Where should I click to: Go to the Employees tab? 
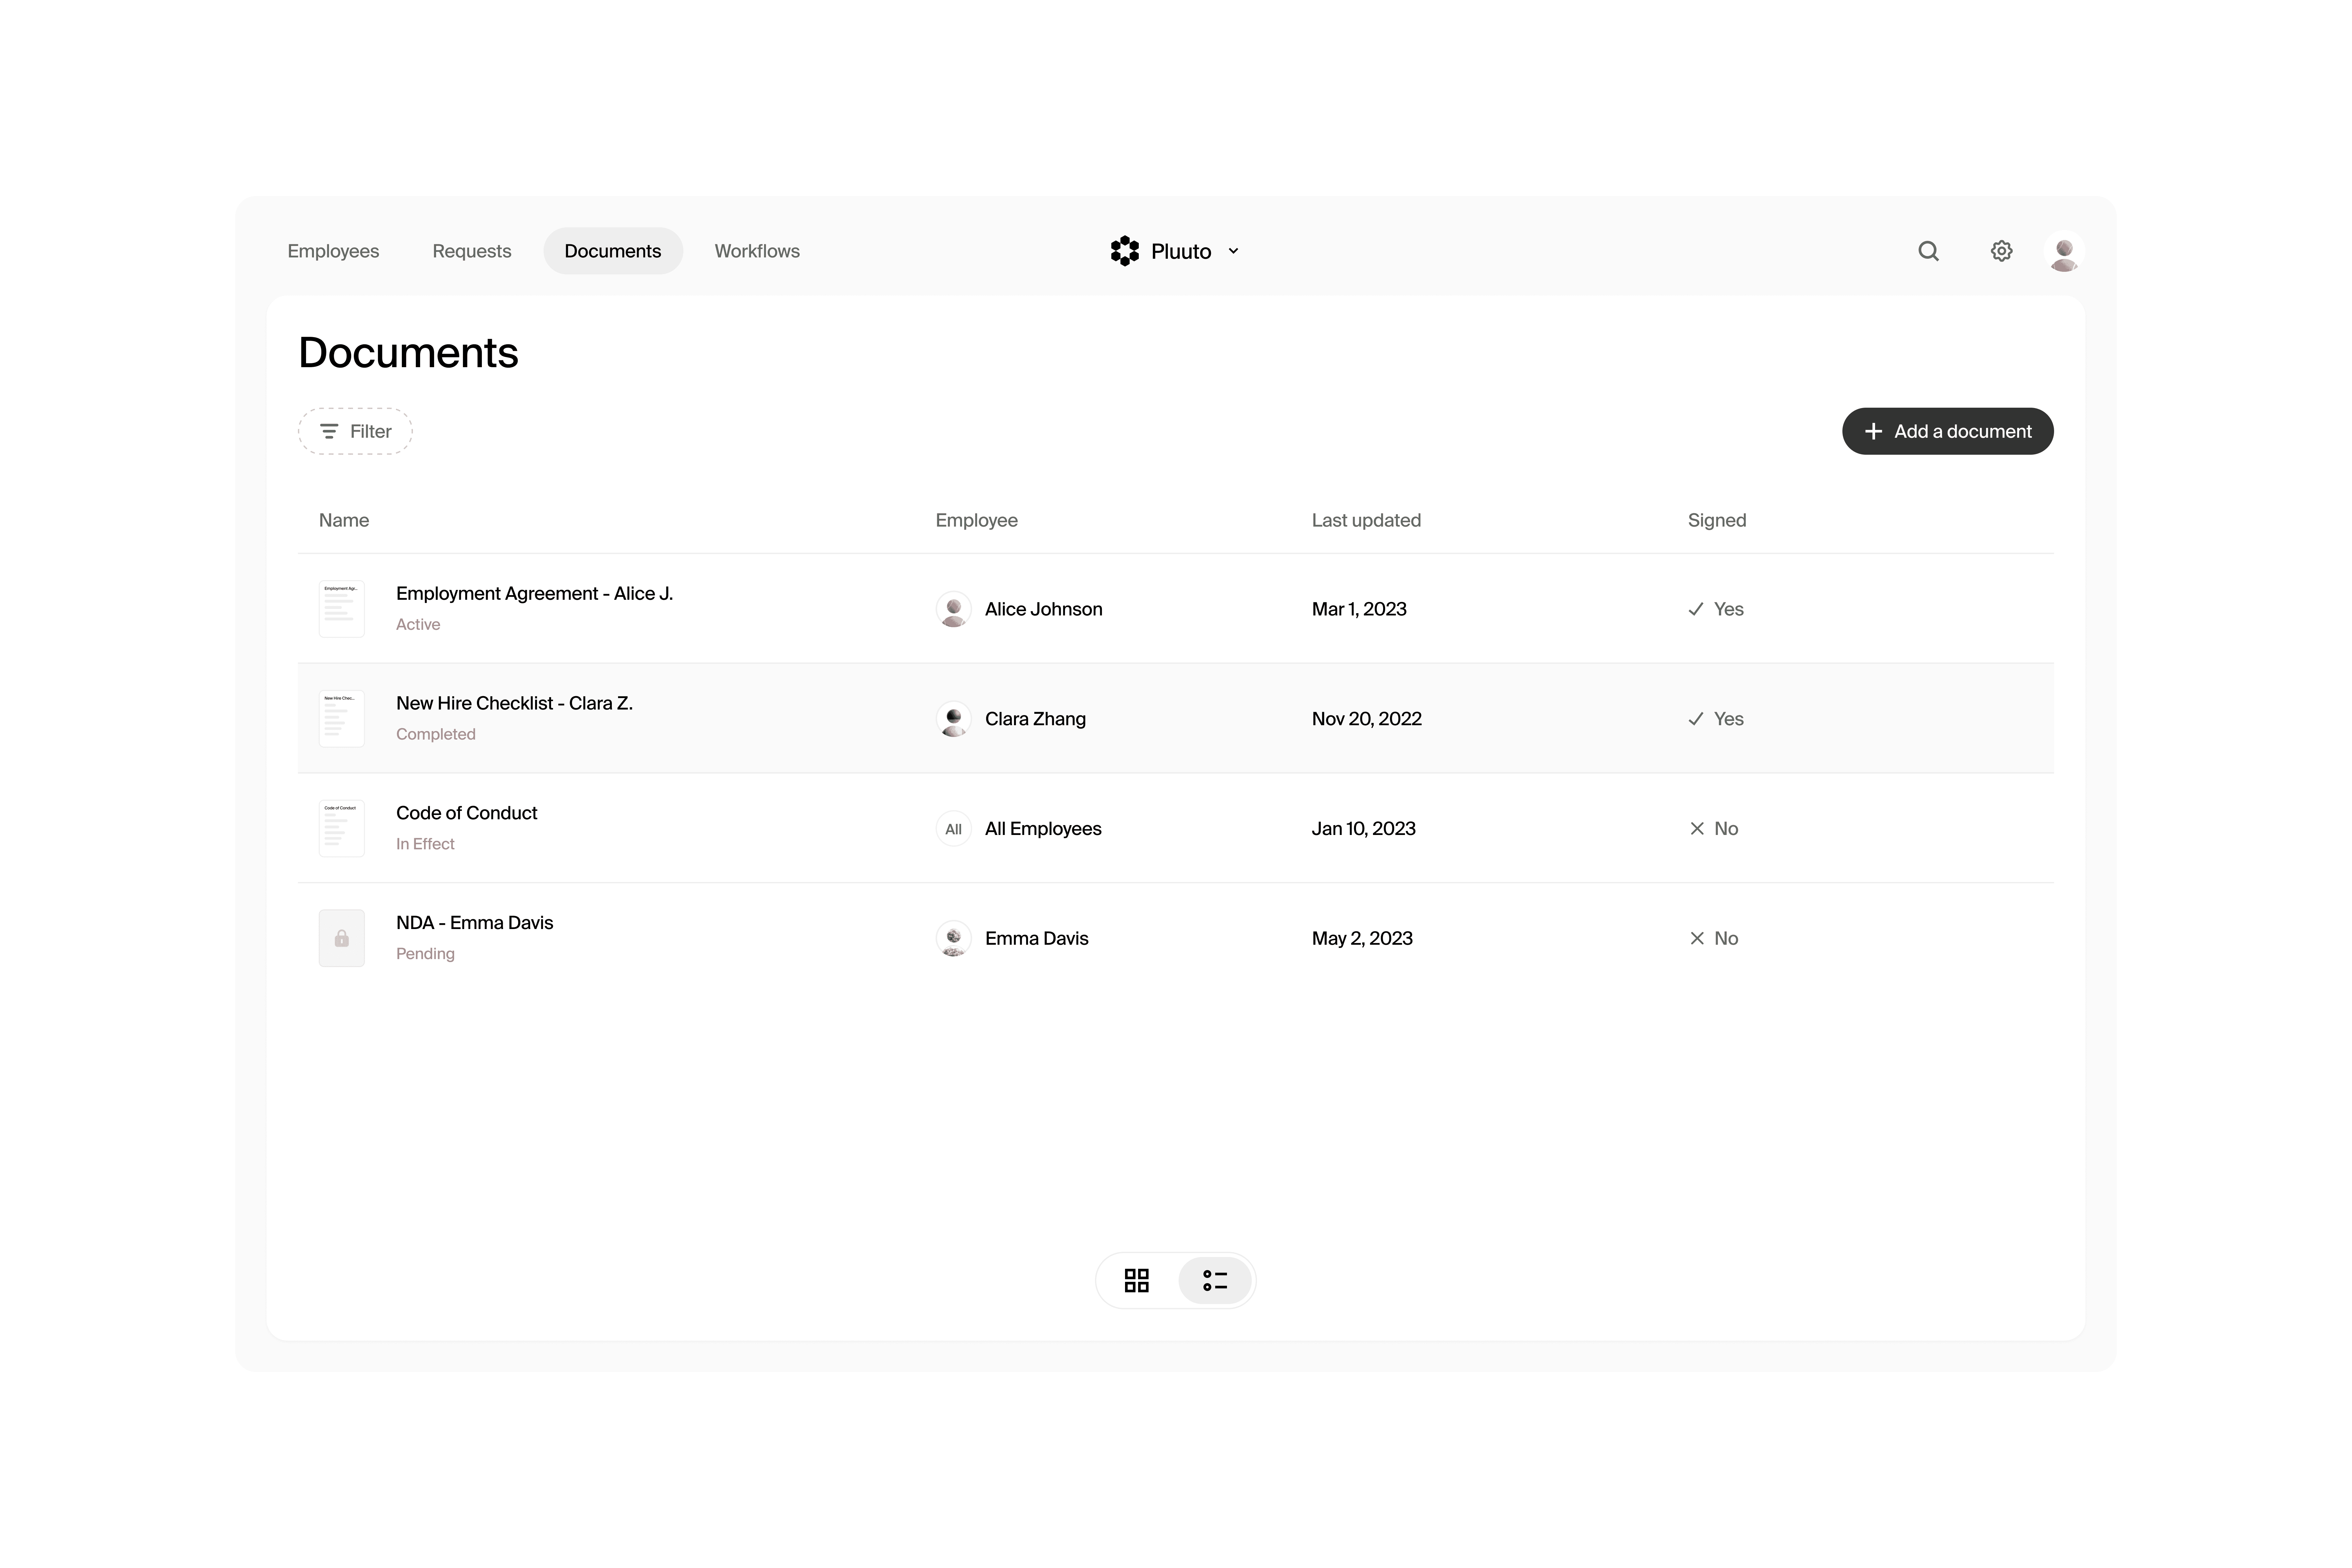(x=333, y=251)
